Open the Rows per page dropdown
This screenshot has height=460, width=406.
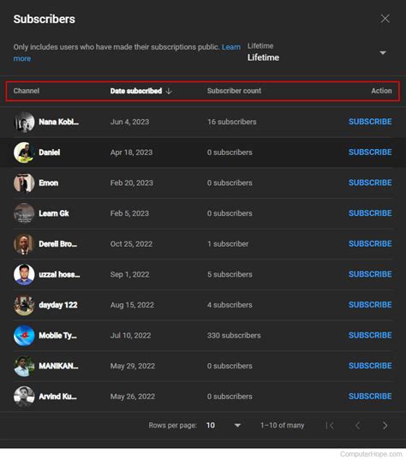point(224,425)
